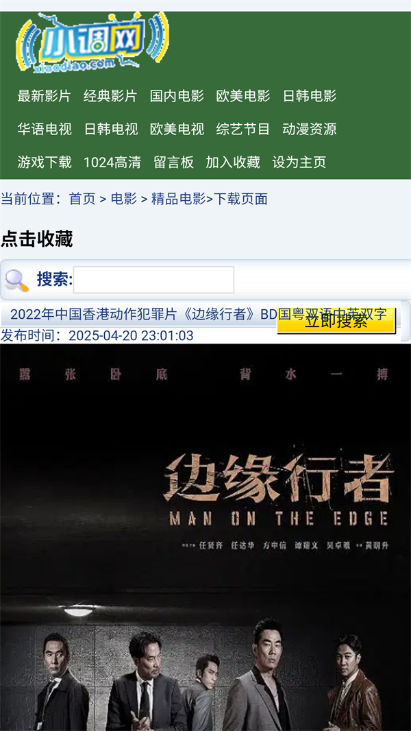Select 欧美电影 in navigation
The height and width of the screenshot is (731, 411).
[x=243, y=96]
